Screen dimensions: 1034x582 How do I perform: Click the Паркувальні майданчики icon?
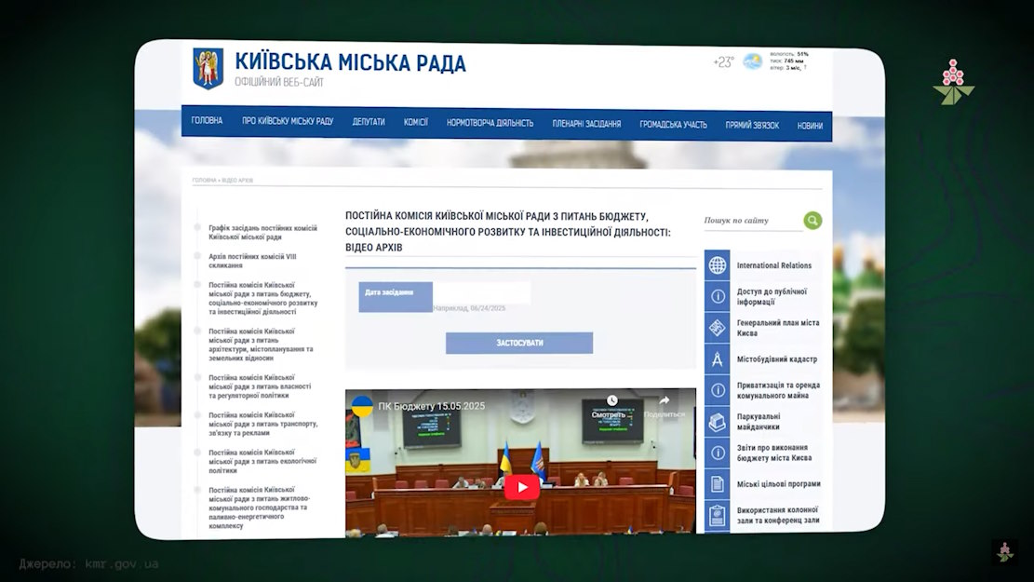coord(718,422)
